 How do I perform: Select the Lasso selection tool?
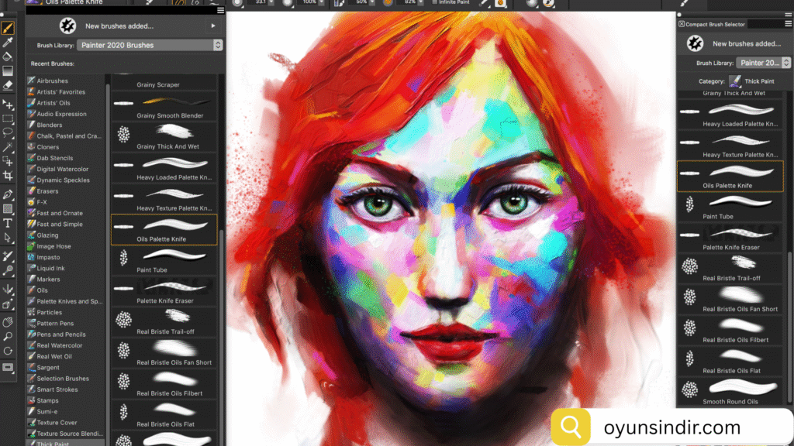(x=9, y=132)
